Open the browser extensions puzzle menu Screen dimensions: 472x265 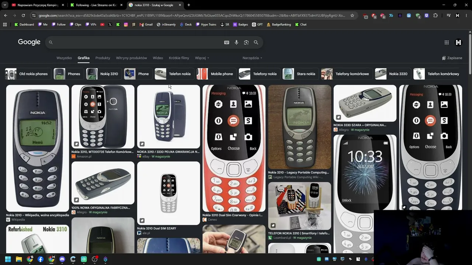point(435,15)
